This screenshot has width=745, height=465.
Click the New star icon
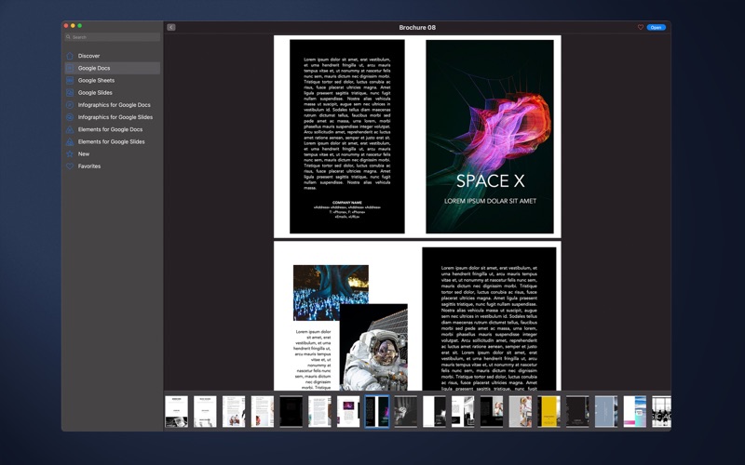point(70,154)
